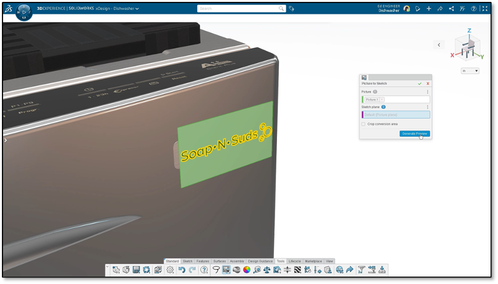498x284 pixels.
Task: Switch to the Assembly tab
Action: [237, 261]
